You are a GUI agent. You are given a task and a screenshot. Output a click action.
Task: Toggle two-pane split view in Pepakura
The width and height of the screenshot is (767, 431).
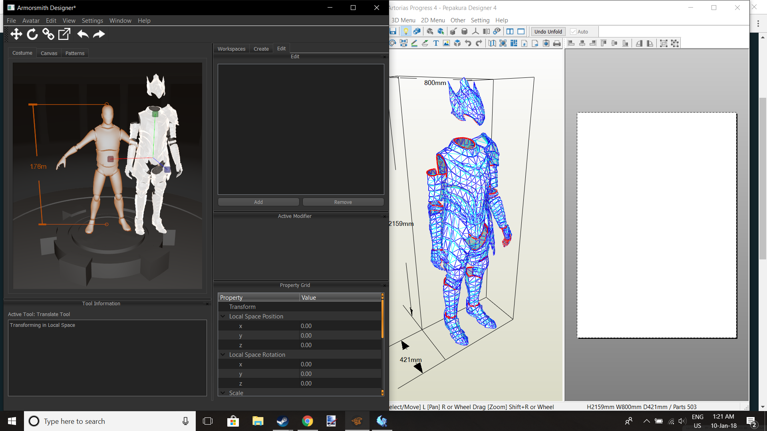click(x=510, y=32)
